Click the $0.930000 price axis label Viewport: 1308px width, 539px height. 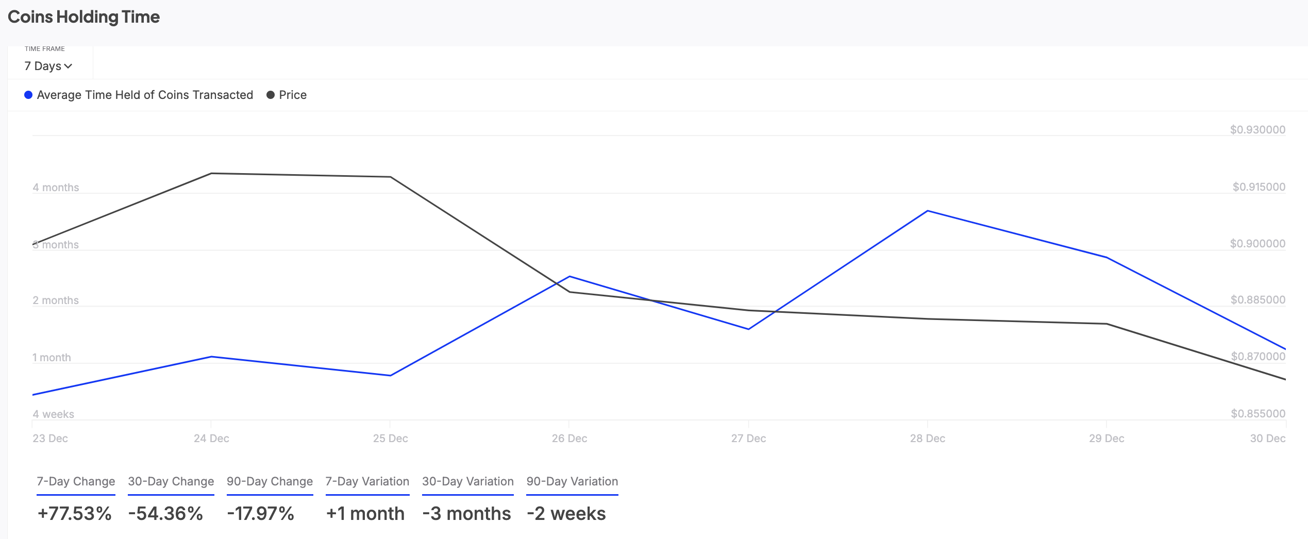(1257, 130)
